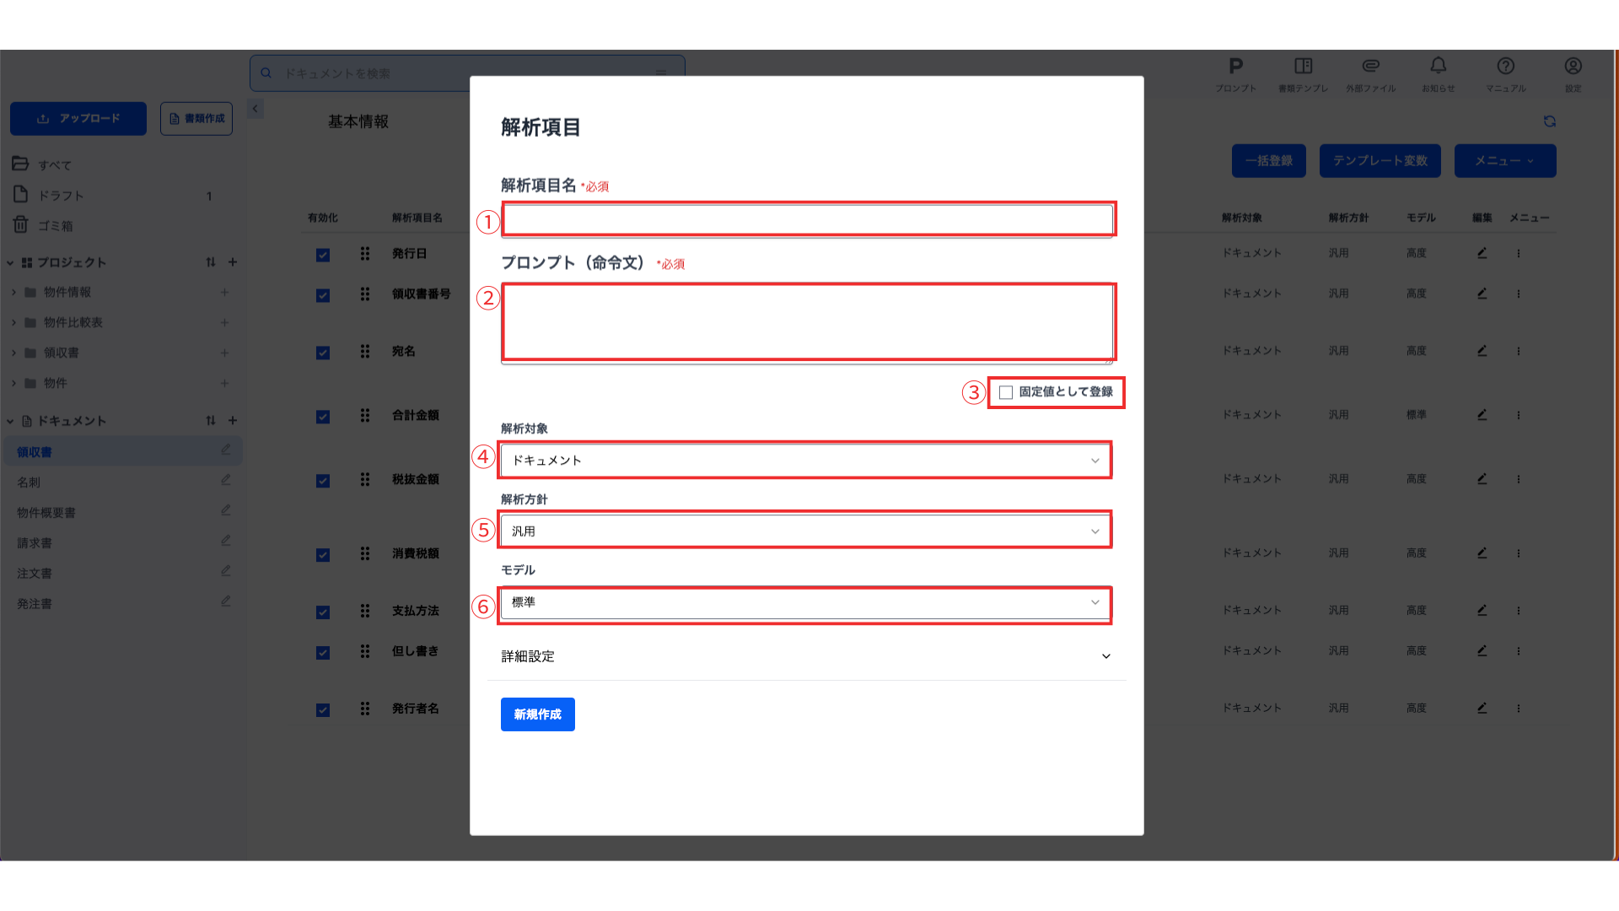The image size is (1619, 911).
Task: Uncheck 有効化 checkbox for 発行日 row
Action: click(x=323, y=255)
